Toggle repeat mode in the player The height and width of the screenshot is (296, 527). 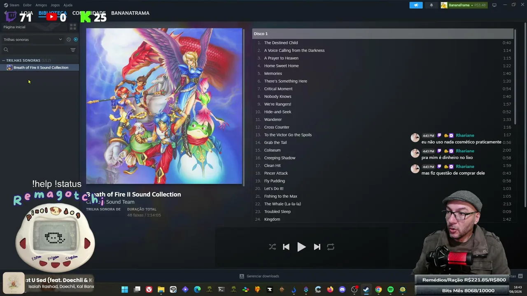(x=331, y=247)
